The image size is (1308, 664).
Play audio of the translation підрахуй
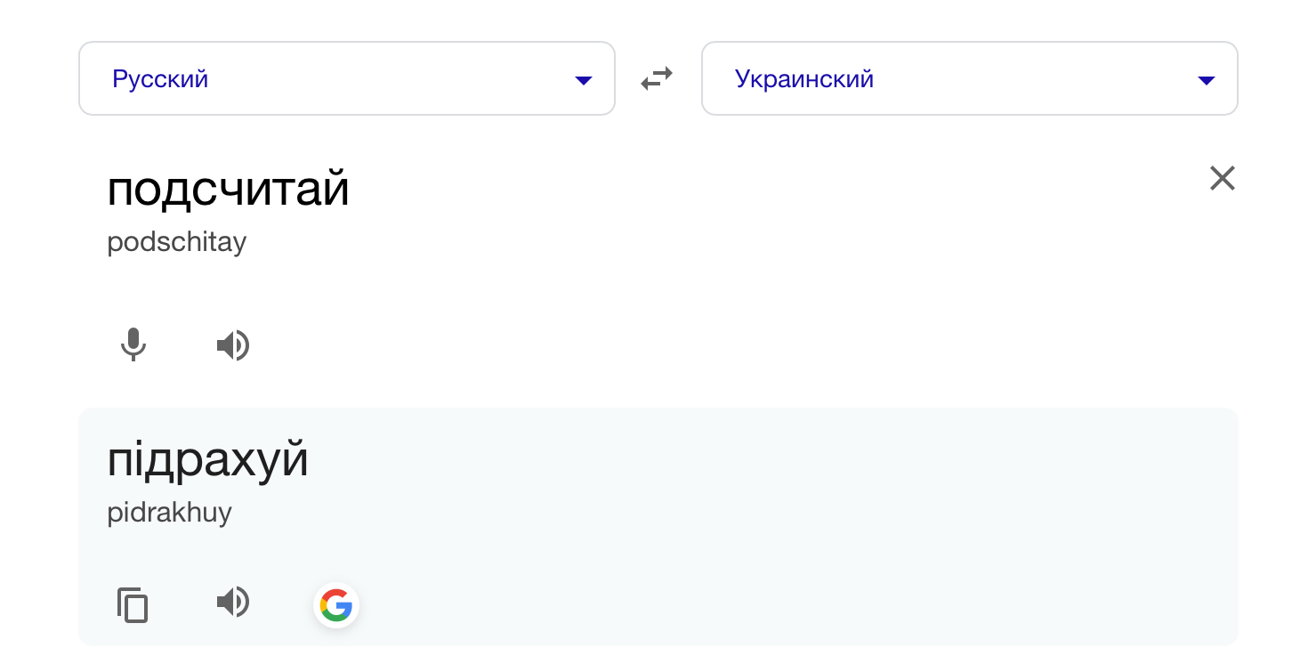[x=233, y=603]
